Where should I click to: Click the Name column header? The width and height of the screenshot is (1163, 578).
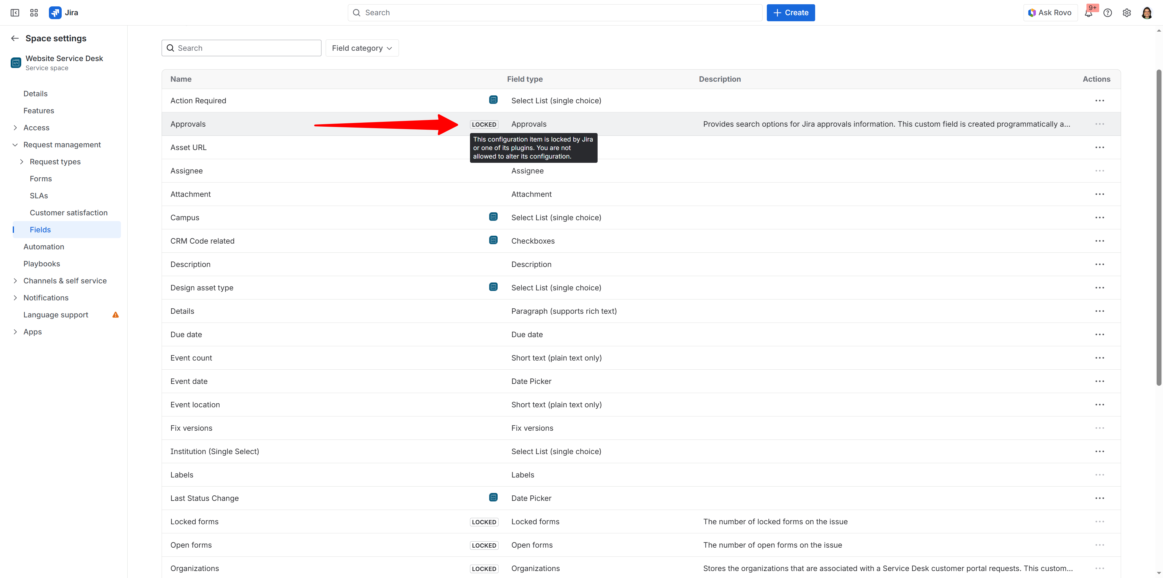coord(181,79)
